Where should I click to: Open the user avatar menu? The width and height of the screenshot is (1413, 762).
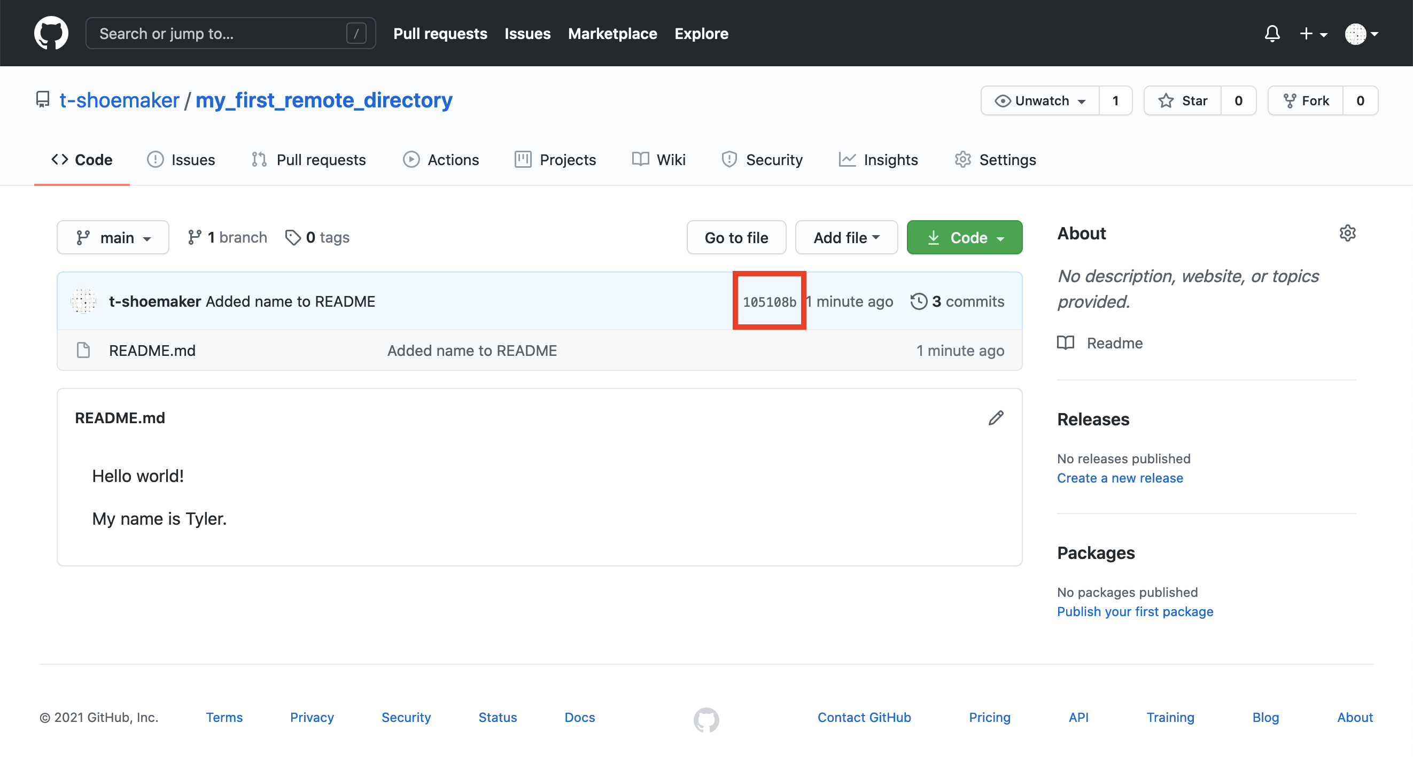click(1362, 34)
